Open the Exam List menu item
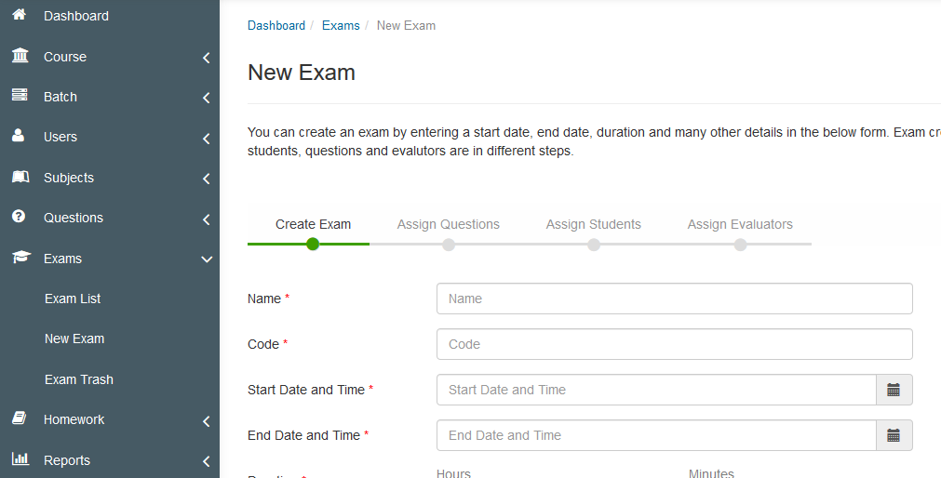This screenshot has height=478, width=941. [x=73, y=299]
